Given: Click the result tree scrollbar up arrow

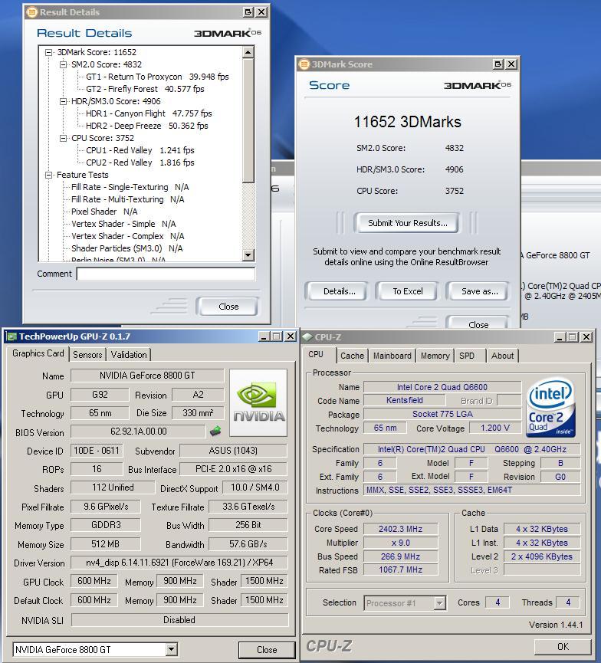Looking at the screenshot, I should [x=248, y=52].
